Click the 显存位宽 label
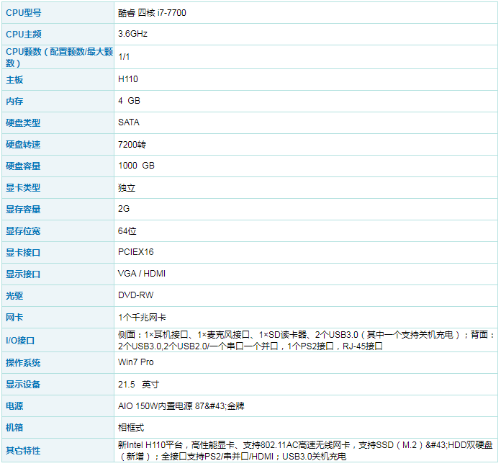 23,231
